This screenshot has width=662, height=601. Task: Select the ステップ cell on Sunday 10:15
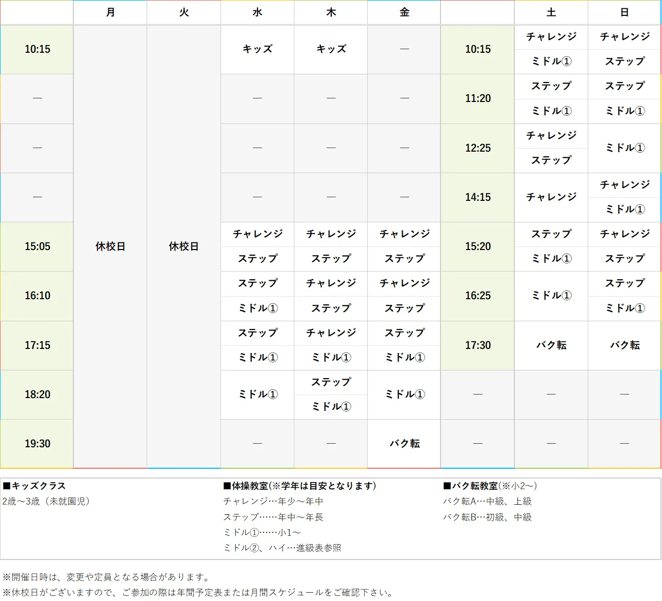pos(624,61)
